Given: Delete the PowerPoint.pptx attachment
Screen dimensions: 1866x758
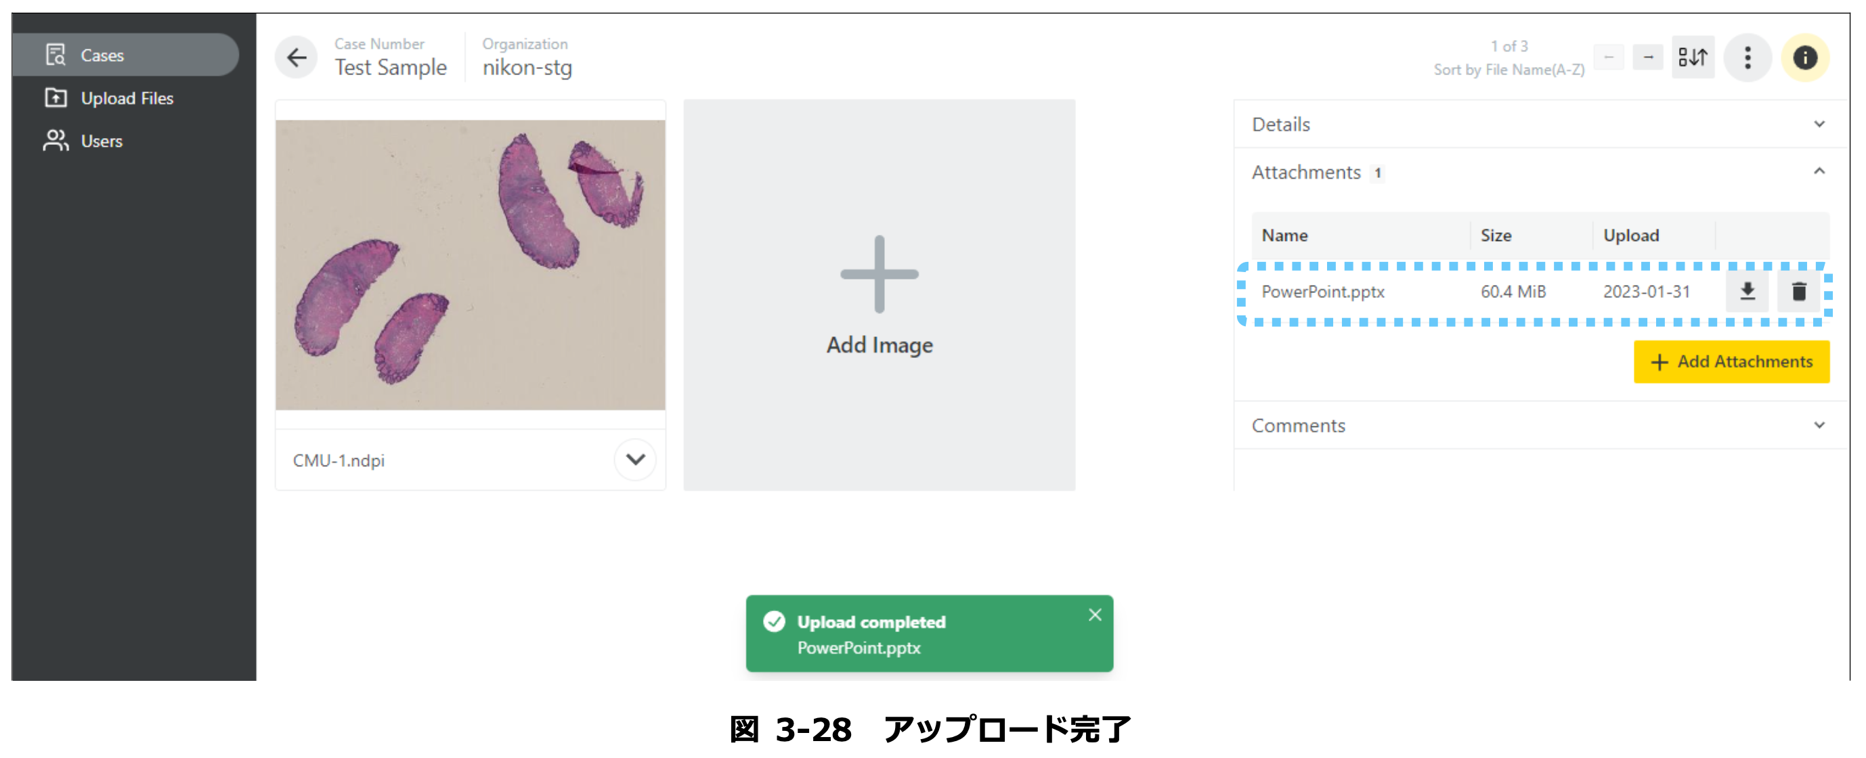Looking at the screenshot, I should coord(1798,291).
